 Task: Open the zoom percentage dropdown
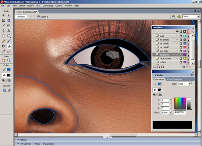pyautogui.click(x=198, y=17)
